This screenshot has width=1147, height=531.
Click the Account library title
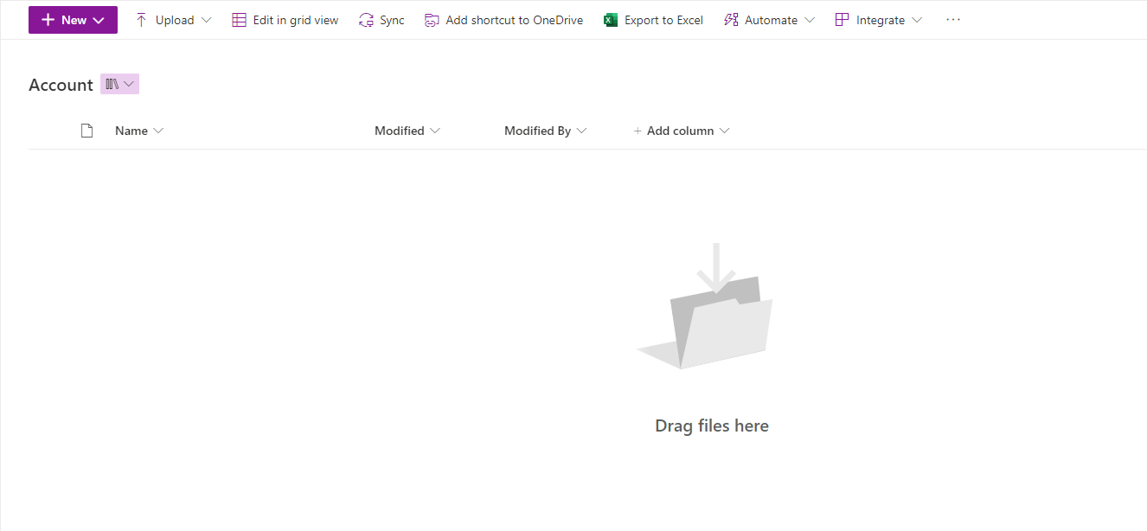(x=61, y=84)
